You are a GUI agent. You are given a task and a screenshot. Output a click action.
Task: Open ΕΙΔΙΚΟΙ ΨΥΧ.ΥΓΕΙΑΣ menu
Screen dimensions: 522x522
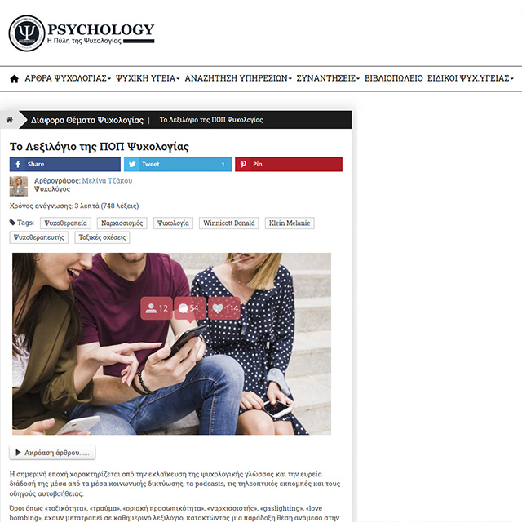click(x=471, y=78)
